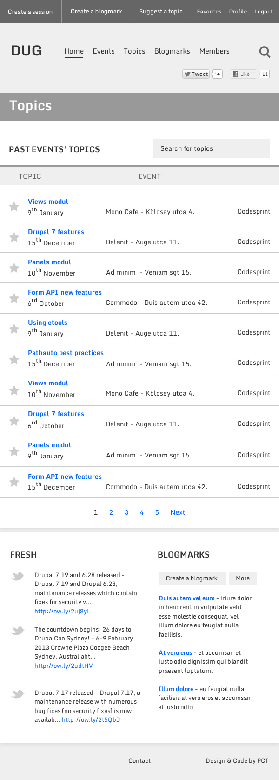Click the More blogmarks button

[x=243, y=578]
